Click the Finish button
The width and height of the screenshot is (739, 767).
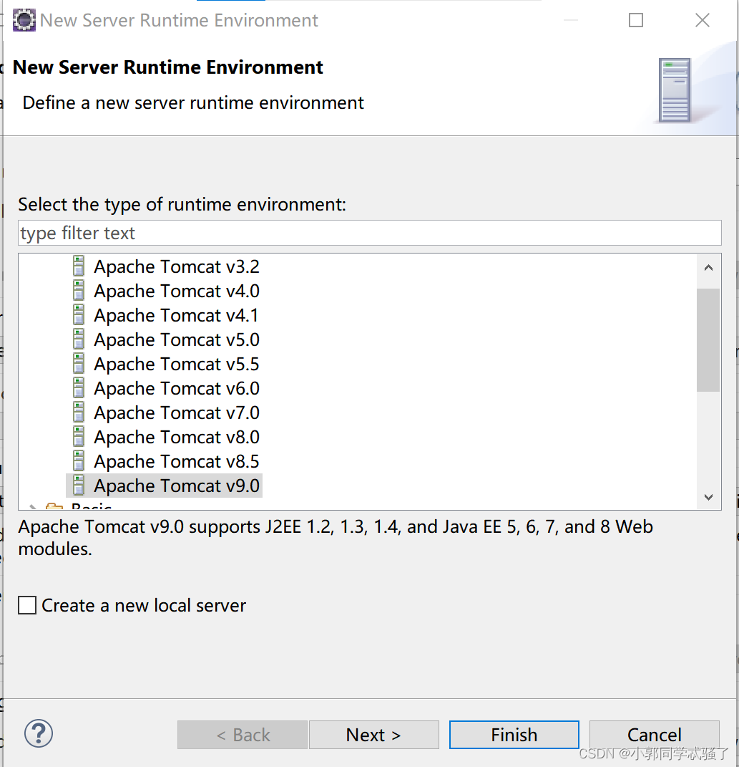click(514, 735)
